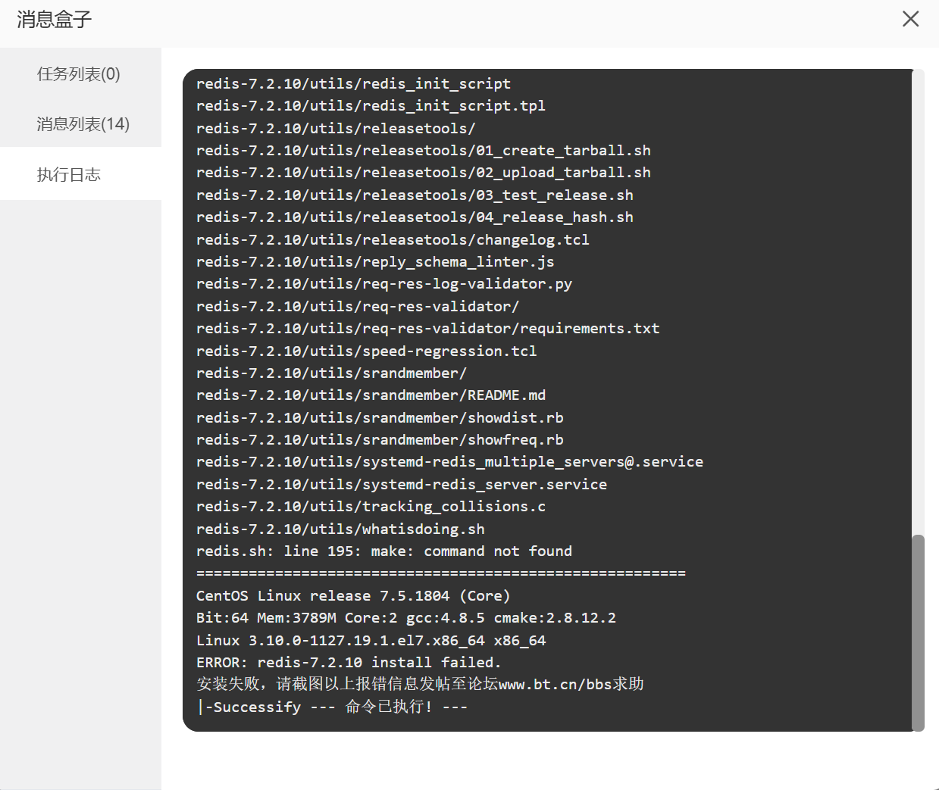Open the 任务列表(0) tab
This screenshot has height=790, width=939.
point(79,74)
